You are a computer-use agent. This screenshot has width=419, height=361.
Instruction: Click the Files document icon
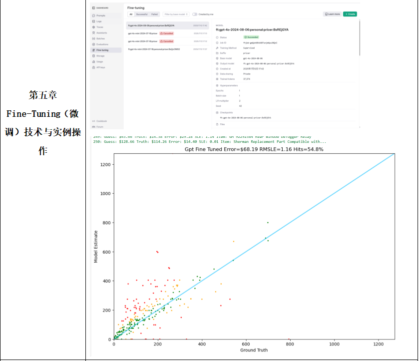217,124
